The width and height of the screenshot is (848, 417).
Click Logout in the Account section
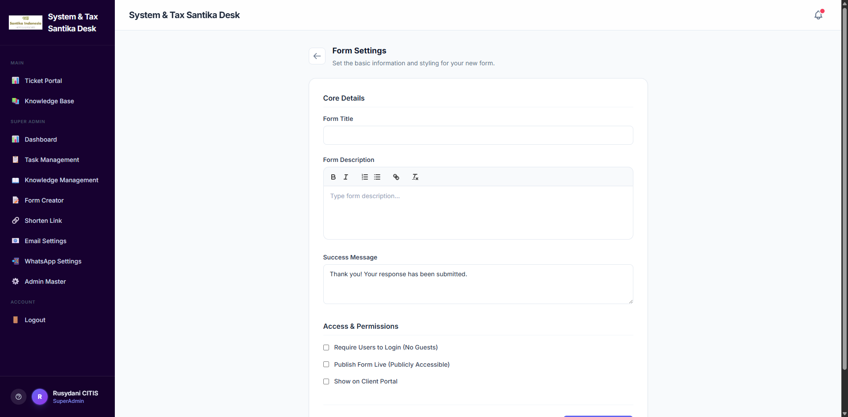pos(35,320)
